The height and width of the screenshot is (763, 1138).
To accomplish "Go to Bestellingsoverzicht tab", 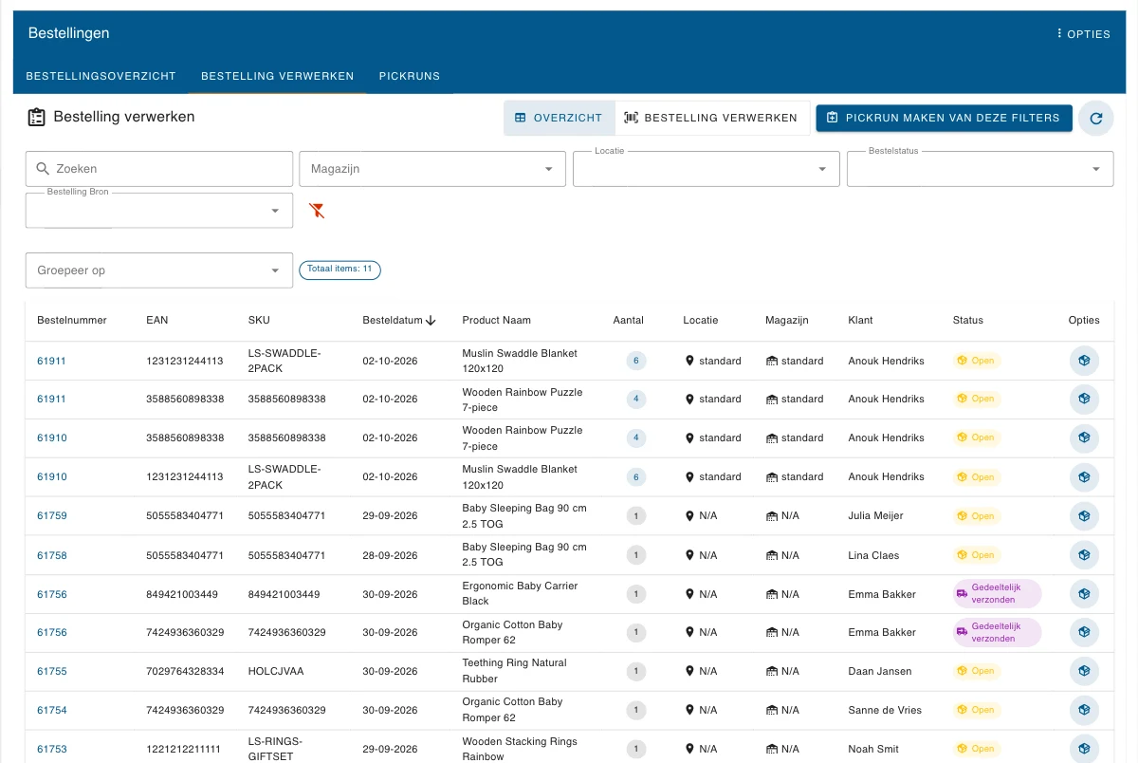I will click(x=101, y=76).
